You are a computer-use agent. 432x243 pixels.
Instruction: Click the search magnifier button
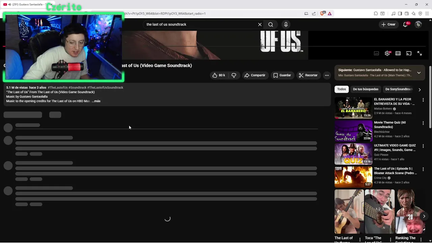[271, 24]
